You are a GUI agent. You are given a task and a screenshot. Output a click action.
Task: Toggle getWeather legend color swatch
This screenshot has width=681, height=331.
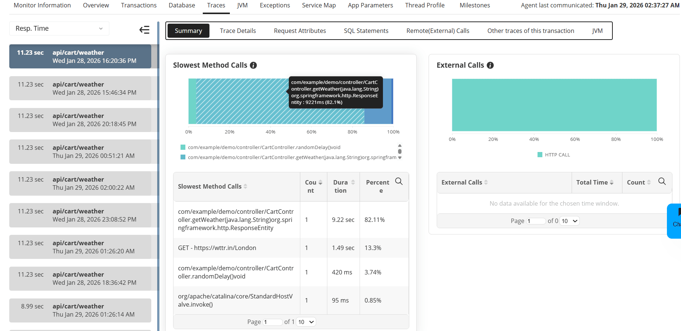[x=183, y=157]
